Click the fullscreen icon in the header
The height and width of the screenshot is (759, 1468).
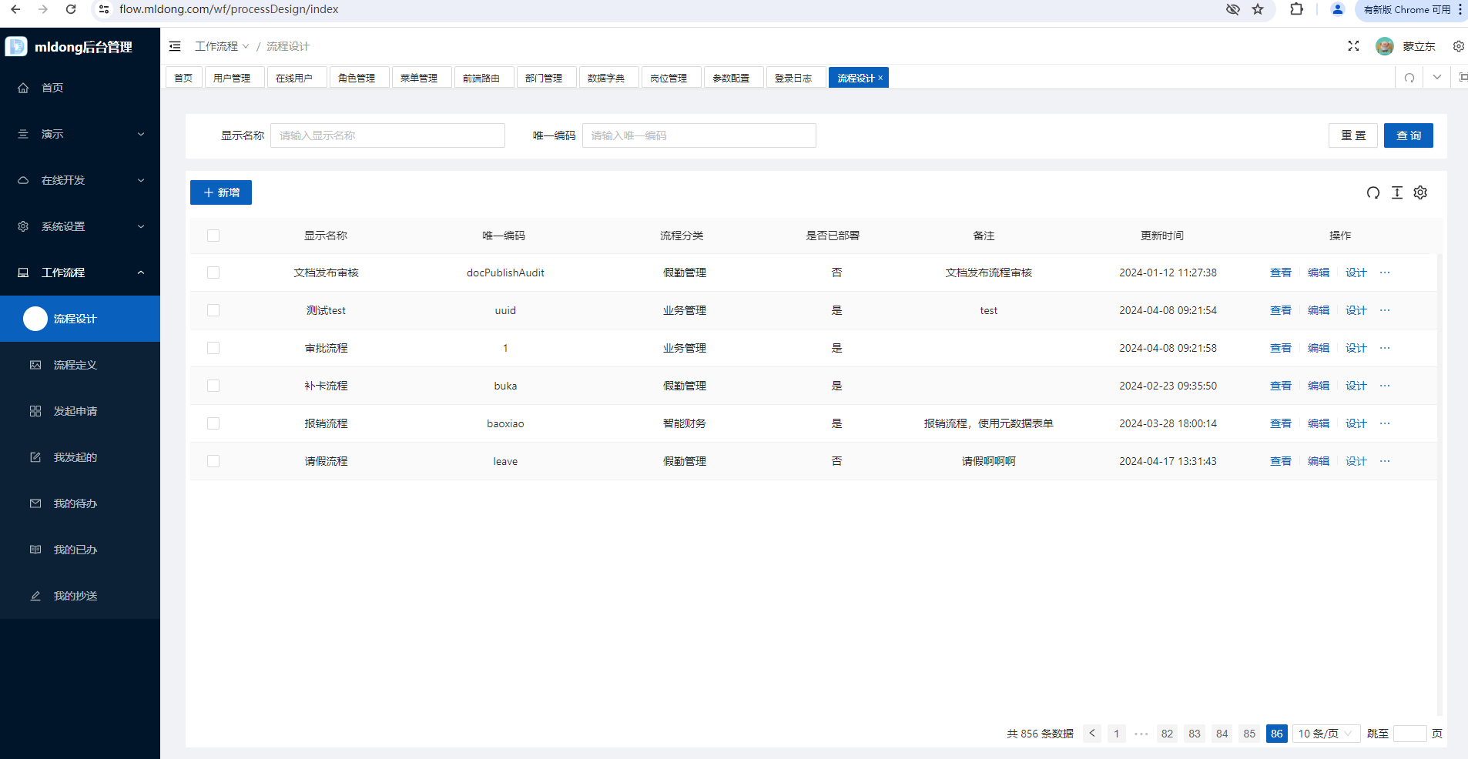[1353, 46]
